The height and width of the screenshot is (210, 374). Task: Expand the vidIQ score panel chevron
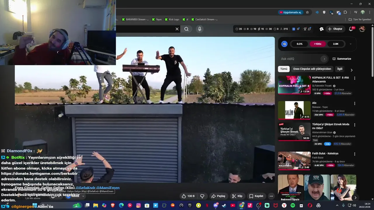pyautogui.click(x=350, y=44)
